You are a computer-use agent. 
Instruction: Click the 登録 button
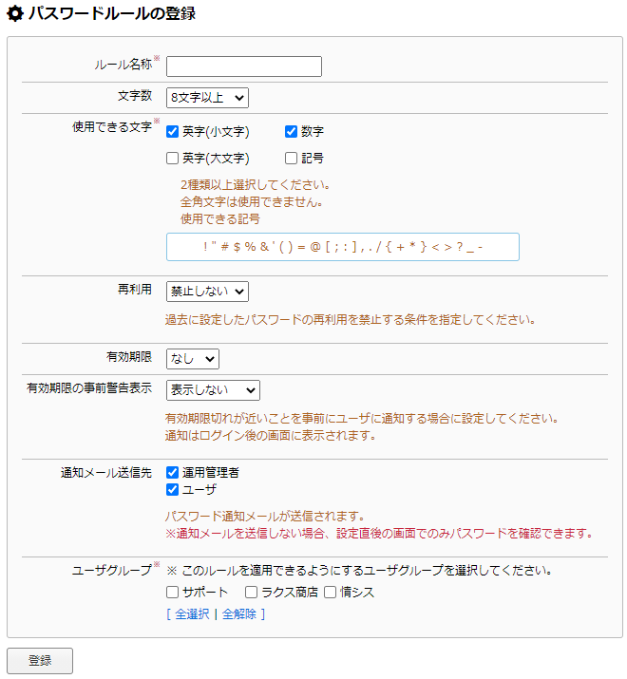point(40,661)
